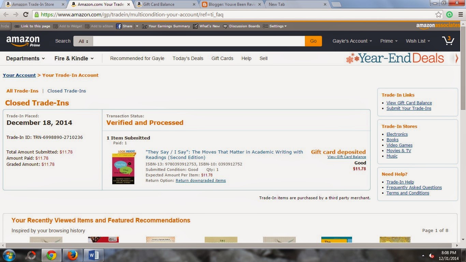Open the Share dropdown arrow in associates bar

pos(137,26)
